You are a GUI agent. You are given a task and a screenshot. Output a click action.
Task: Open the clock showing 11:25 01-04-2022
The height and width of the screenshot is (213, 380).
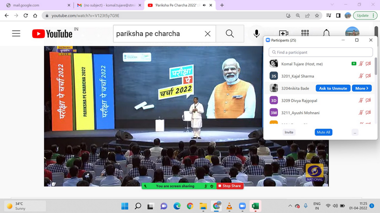click(358, 206)
